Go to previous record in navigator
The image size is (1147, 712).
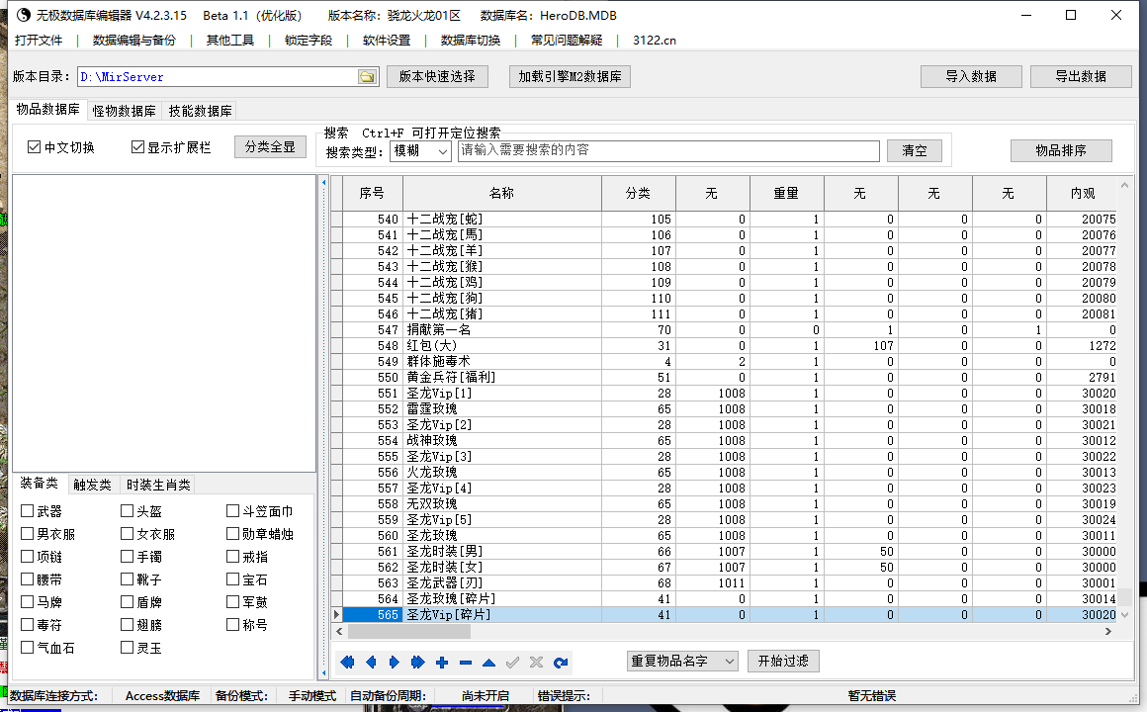[371, 663]
